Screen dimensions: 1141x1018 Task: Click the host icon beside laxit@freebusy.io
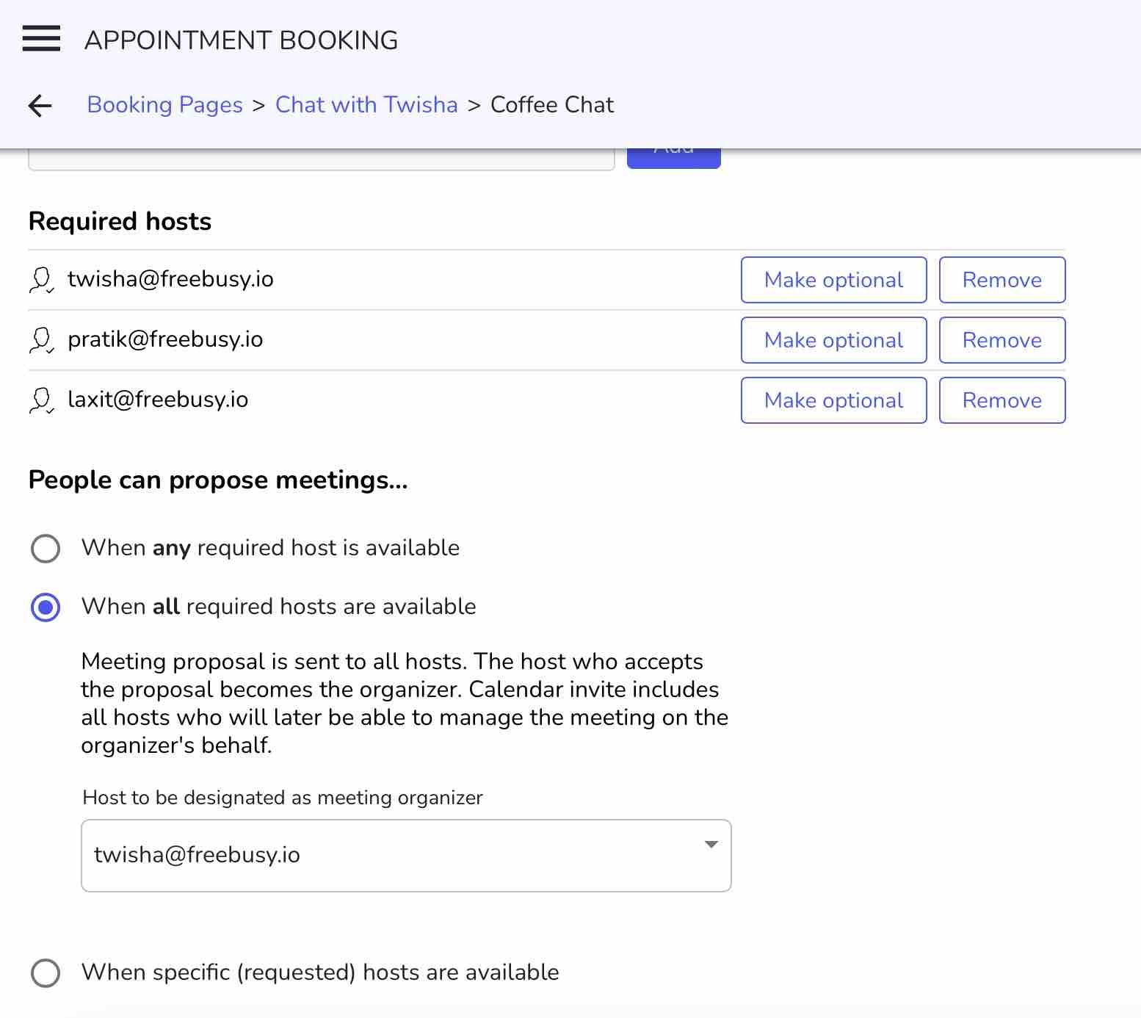41,400
